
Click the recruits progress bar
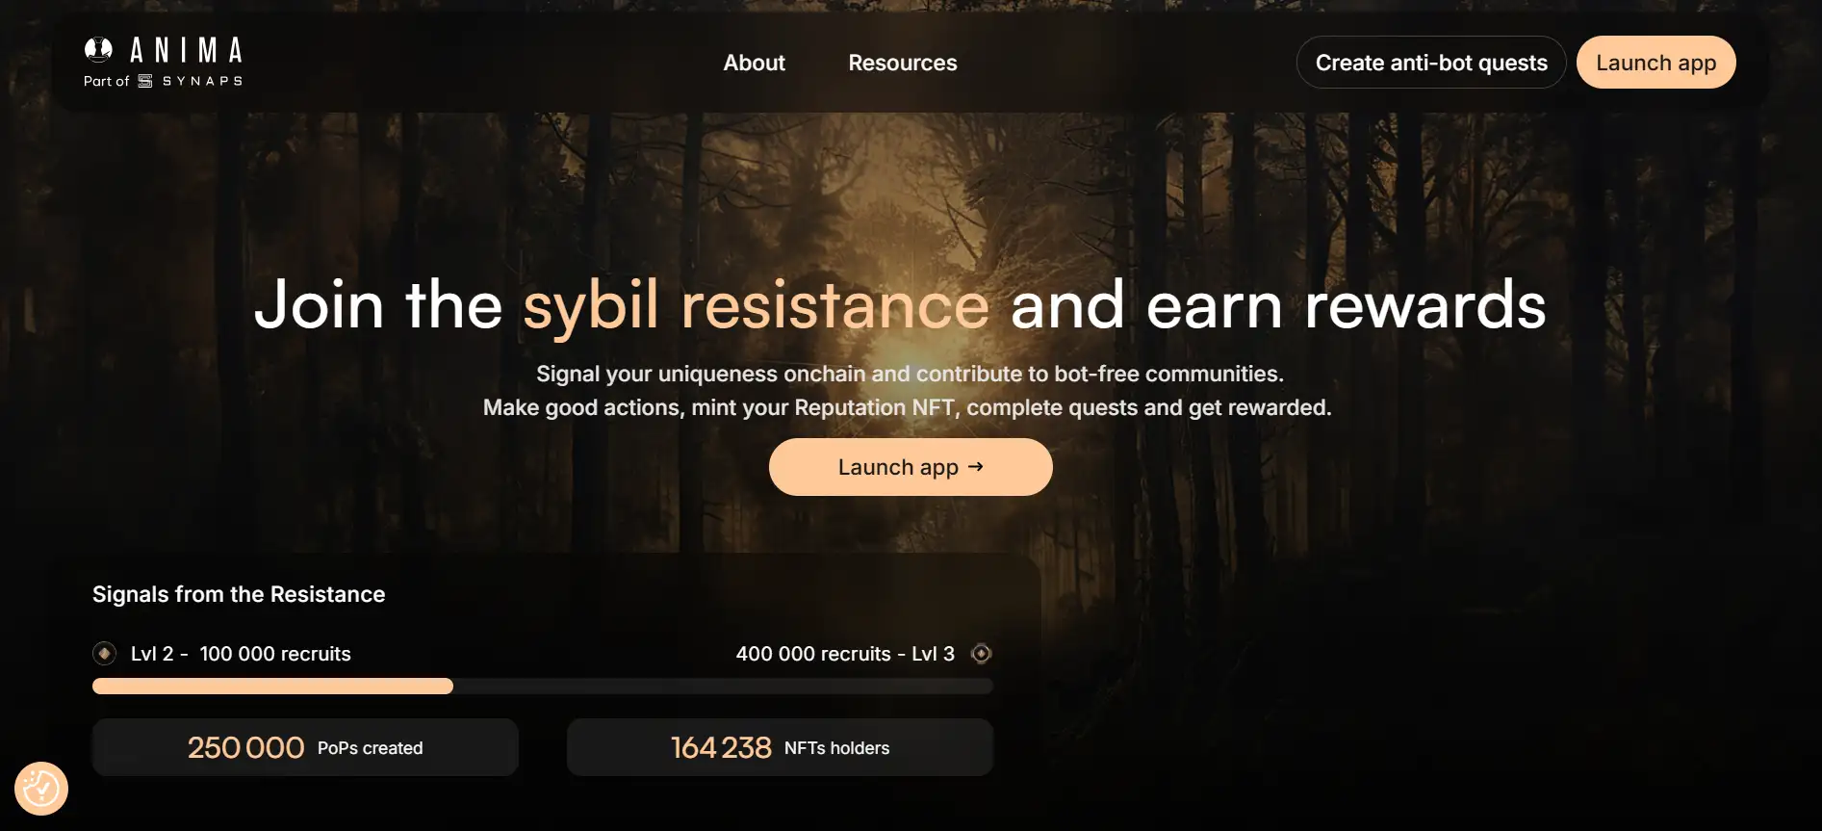tap(543, 687)
